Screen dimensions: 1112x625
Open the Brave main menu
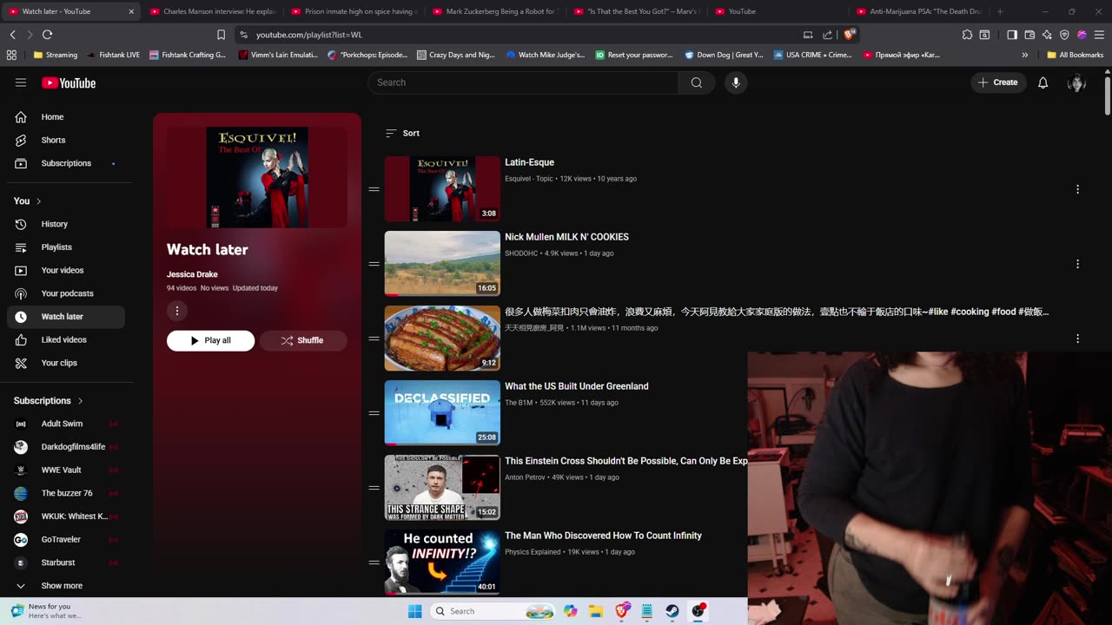tap(1099, 35)
